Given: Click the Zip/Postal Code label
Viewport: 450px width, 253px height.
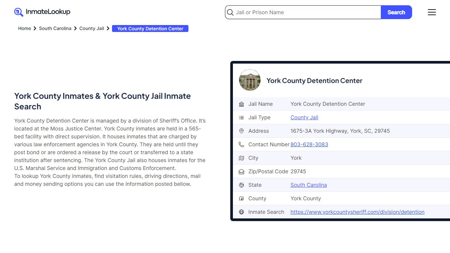Looking at the screenshot, I should [268, 171].
